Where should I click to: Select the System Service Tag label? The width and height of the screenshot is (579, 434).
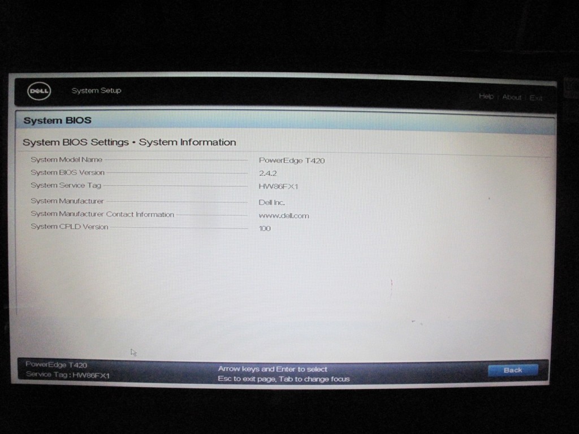tap(66, 185)
